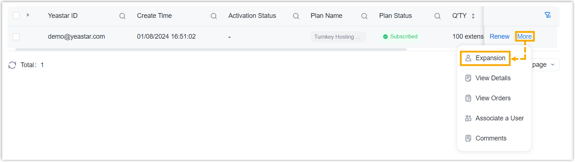This screenshot has height=162, width=575.
Task: Click search icon in Plan Status column
Action: pos(438,16)
